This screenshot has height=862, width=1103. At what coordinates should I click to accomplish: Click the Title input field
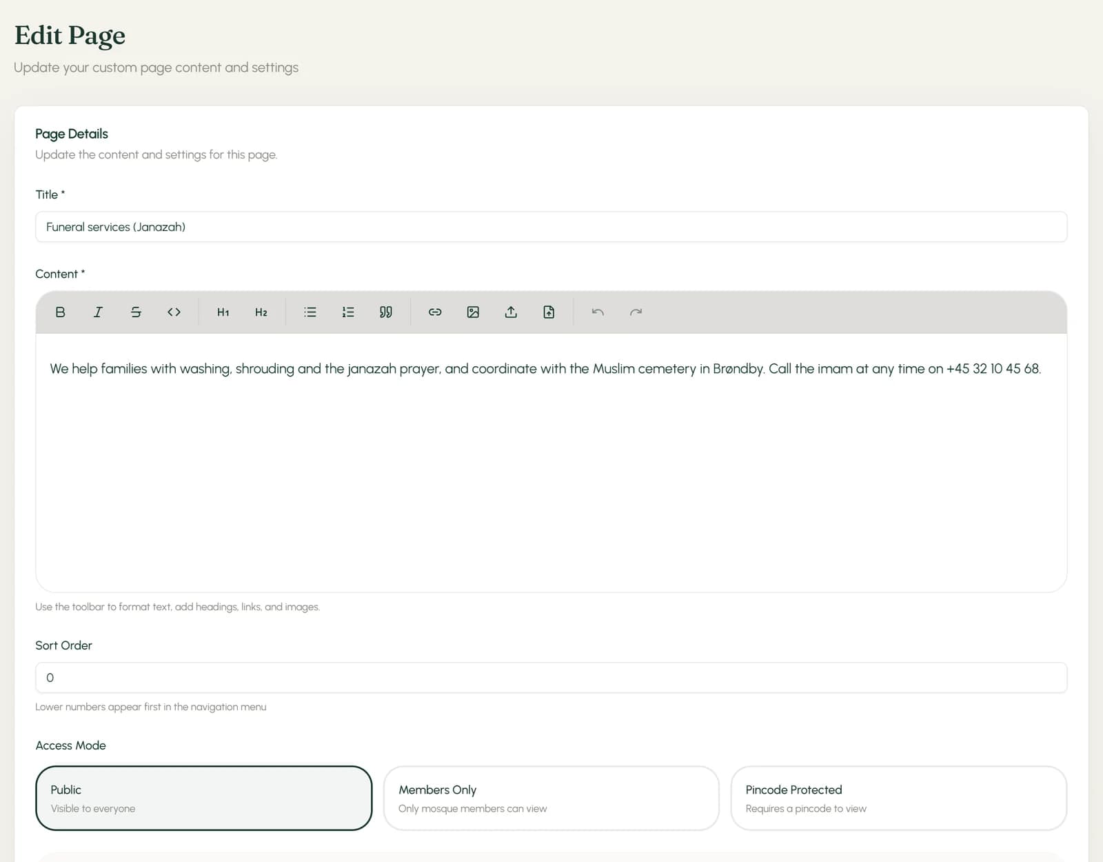coord(551,227)
